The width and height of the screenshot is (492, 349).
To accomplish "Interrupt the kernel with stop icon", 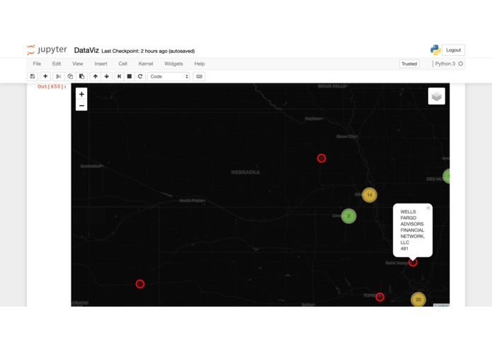I will click(130, 76).
